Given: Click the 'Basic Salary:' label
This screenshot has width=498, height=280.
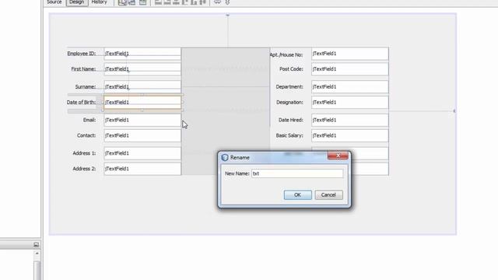Looking at the screenshot, I should point(289,135).
